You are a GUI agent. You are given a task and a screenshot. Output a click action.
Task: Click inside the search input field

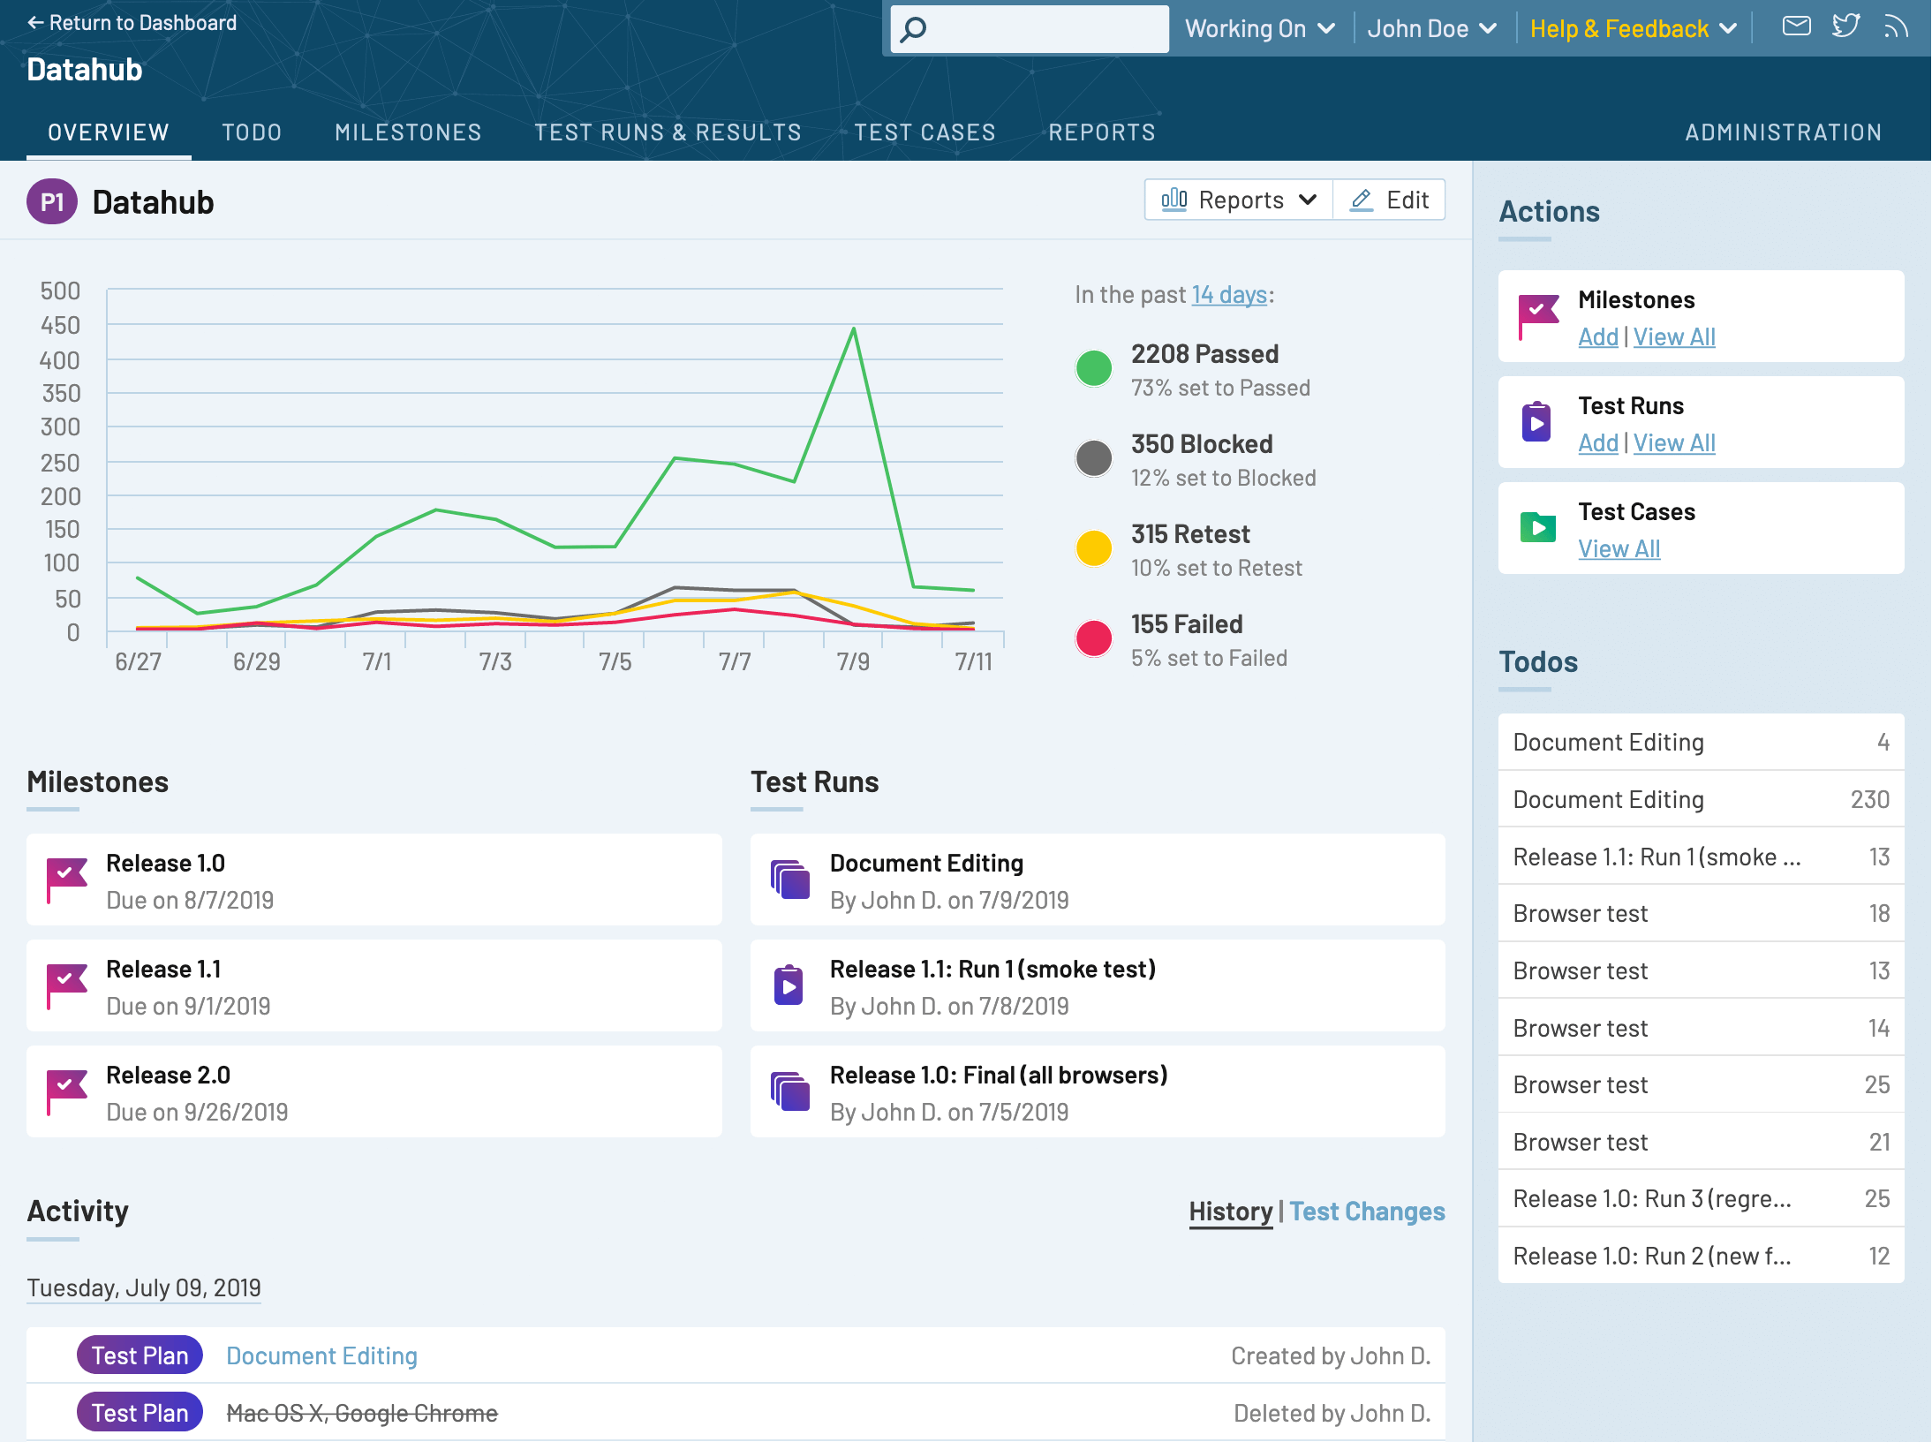pos(1024,28)
